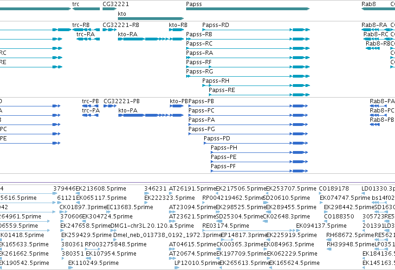Screen dimensions: 395x270
Task: Select the Papss-RC transcript
Action: pyautogui.click(x=248, y=48)
